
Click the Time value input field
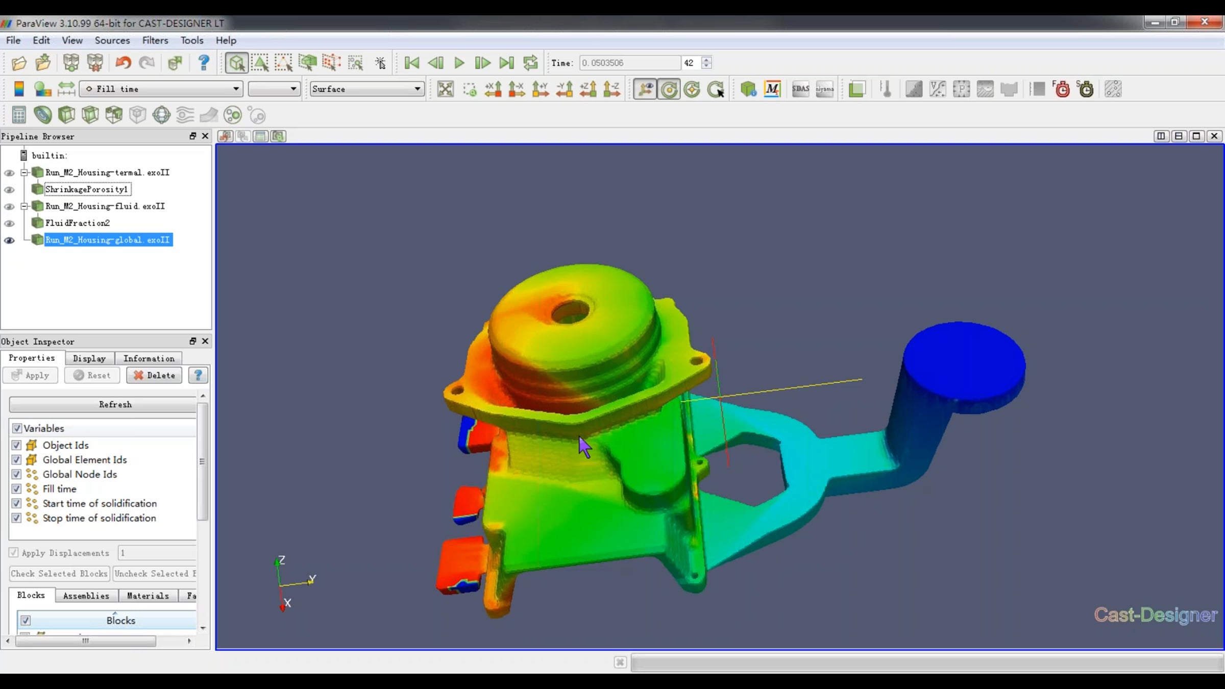(x=630, y=63)
